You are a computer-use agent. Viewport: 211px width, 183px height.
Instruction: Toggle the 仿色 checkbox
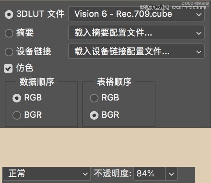point(8,68)
